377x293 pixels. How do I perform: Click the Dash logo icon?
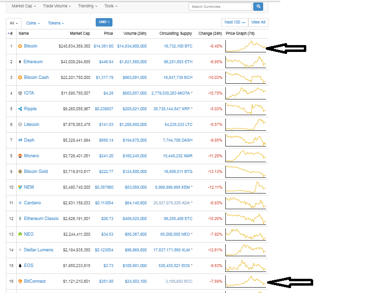(x=20, y=140)
